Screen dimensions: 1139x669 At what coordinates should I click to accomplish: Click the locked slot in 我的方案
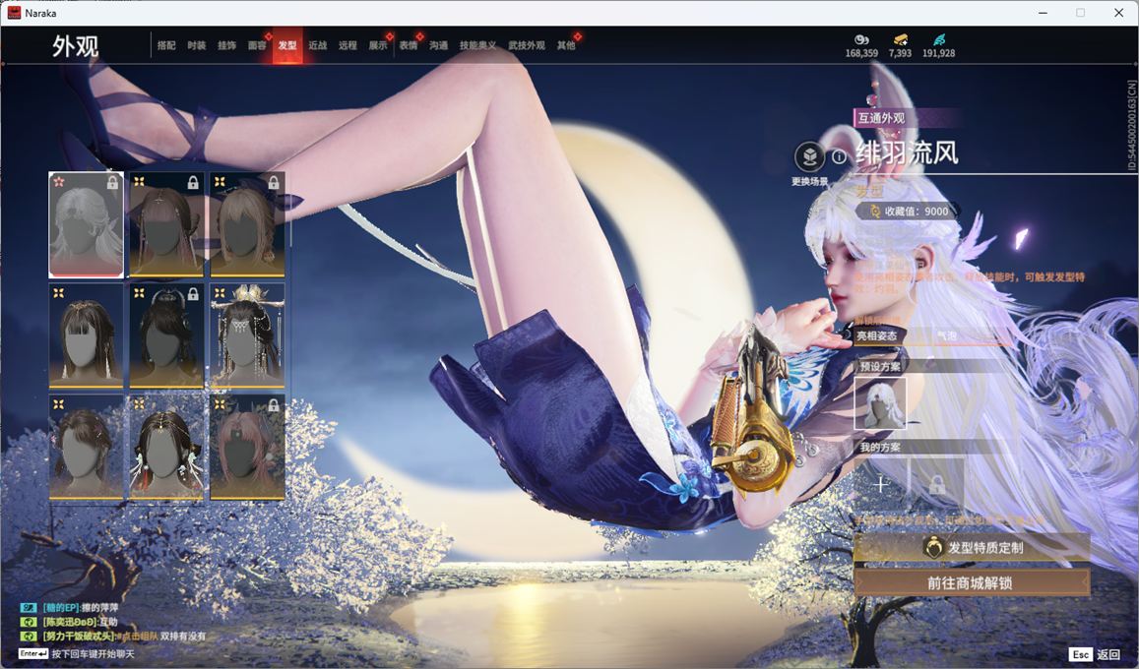[936, 484]
